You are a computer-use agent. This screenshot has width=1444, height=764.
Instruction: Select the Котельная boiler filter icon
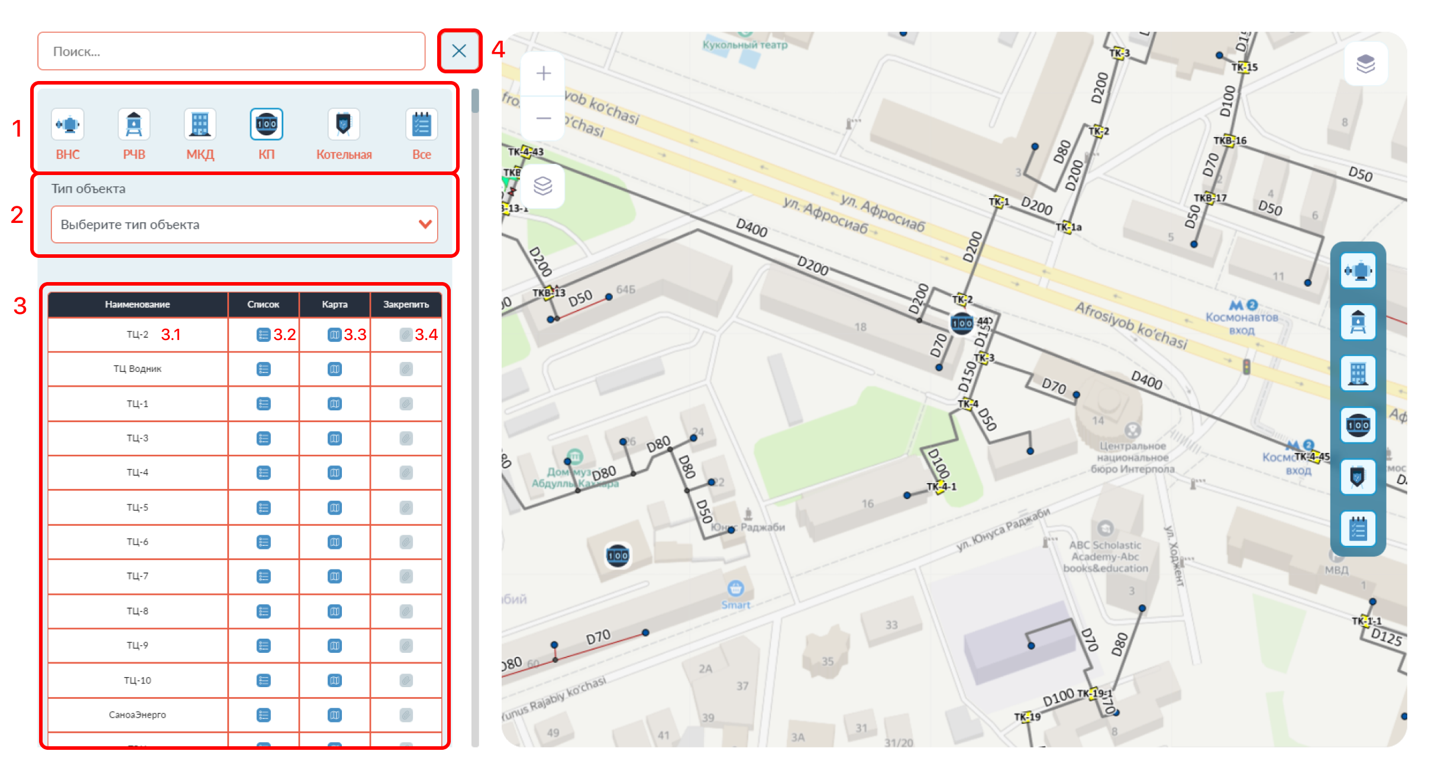[343, 124]
